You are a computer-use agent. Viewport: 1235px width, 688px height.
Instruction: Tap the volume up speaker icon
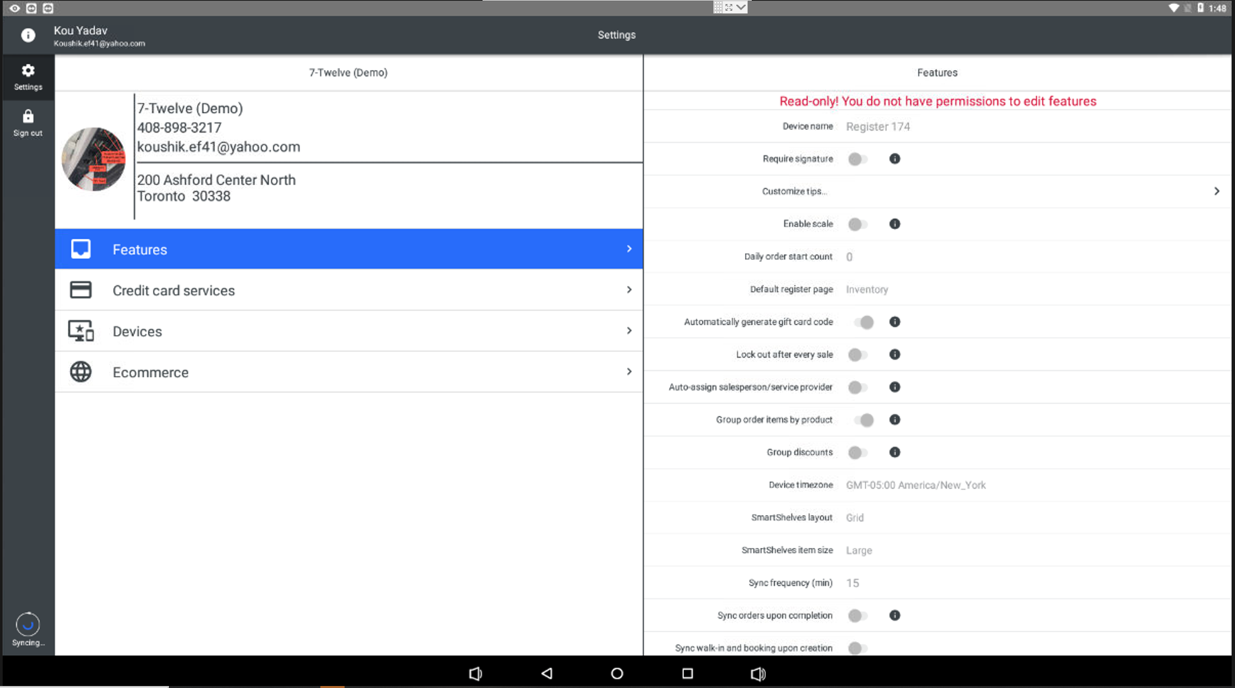pos(758,673)
